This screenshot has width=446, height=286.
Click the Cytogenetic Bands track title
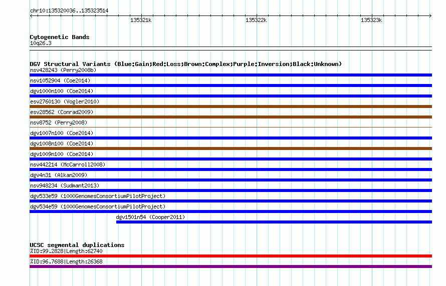point(60,37)
